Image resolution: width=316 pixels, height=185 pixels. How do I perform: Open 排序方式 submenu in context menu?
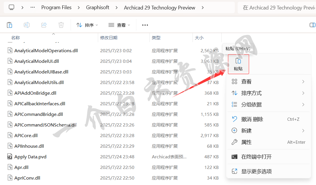pyautogui.click(x=269, y=93)
